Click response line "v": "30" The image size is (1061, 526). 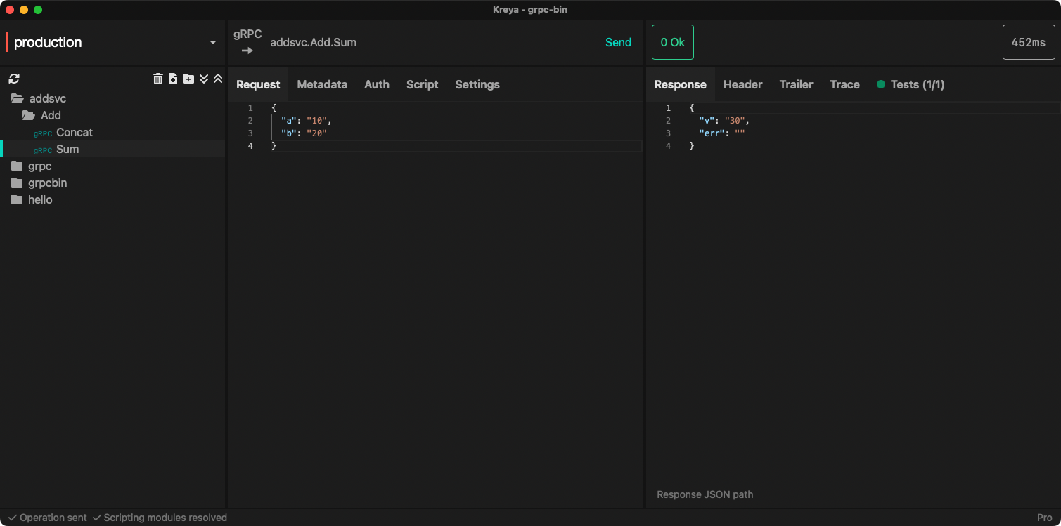724,121
